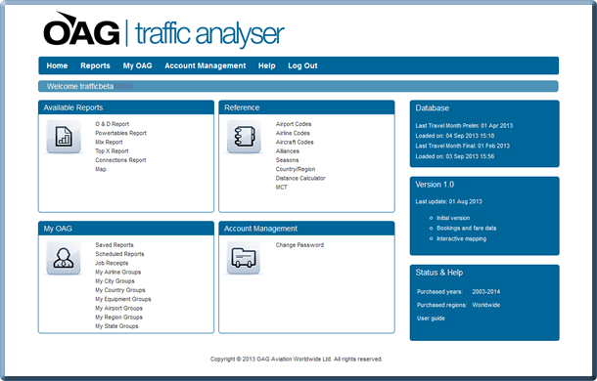Click the Reference panel header
597x381 pixels.
click(306, 107)
